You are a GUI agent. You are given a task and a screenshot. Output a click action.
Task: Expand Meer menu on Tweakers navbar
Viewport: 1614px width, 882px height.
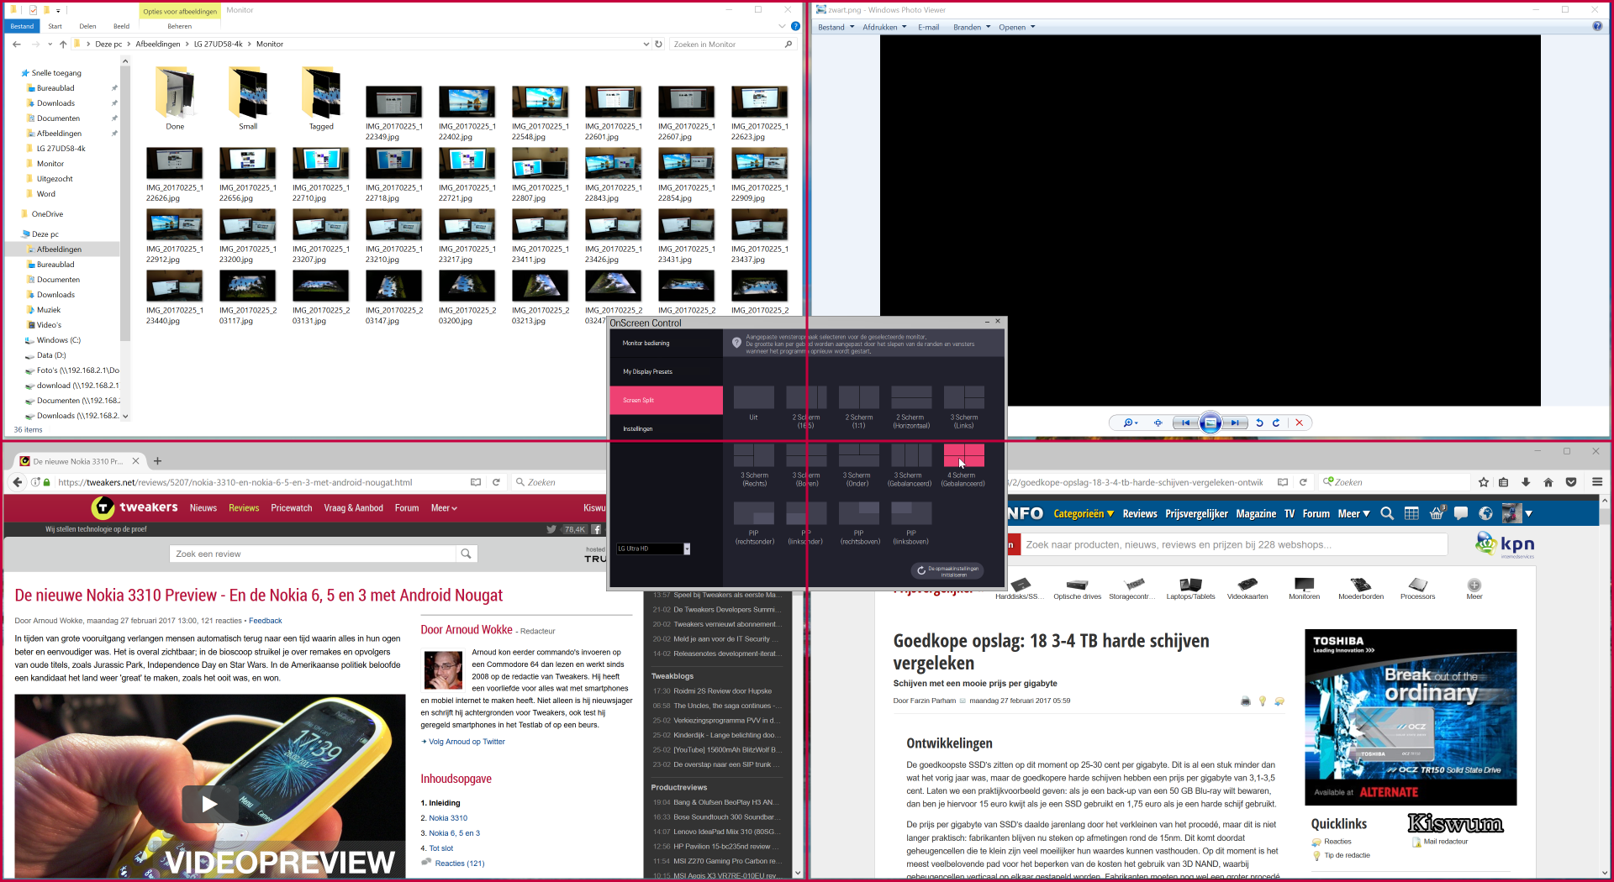444,507
